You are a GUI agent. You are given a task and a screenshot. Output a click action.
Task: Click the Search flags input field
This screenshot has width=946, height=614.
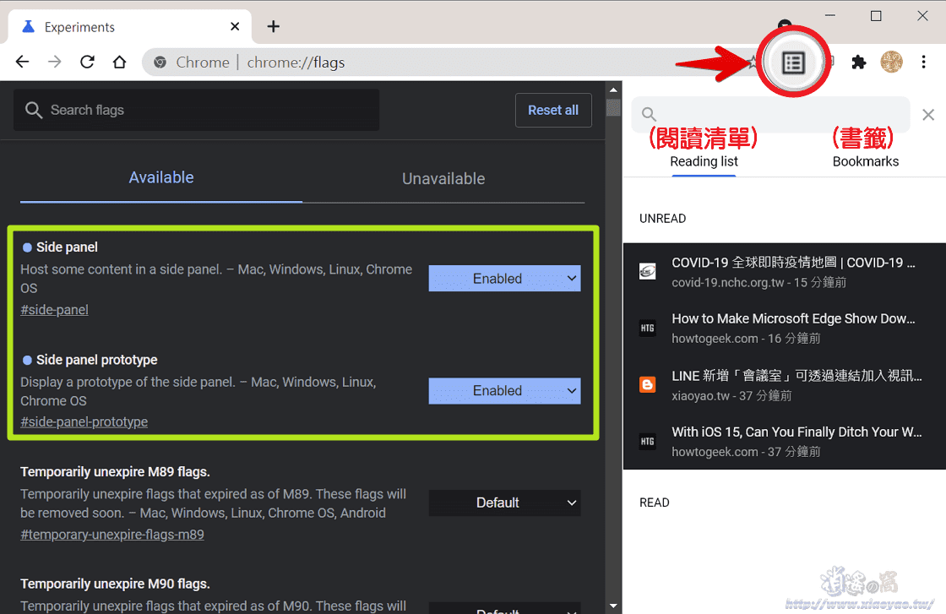tap(196, 110)
